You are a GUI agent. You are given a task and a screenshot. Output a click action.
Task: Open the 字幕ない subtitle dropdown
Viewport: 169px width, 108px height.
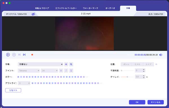41,64
